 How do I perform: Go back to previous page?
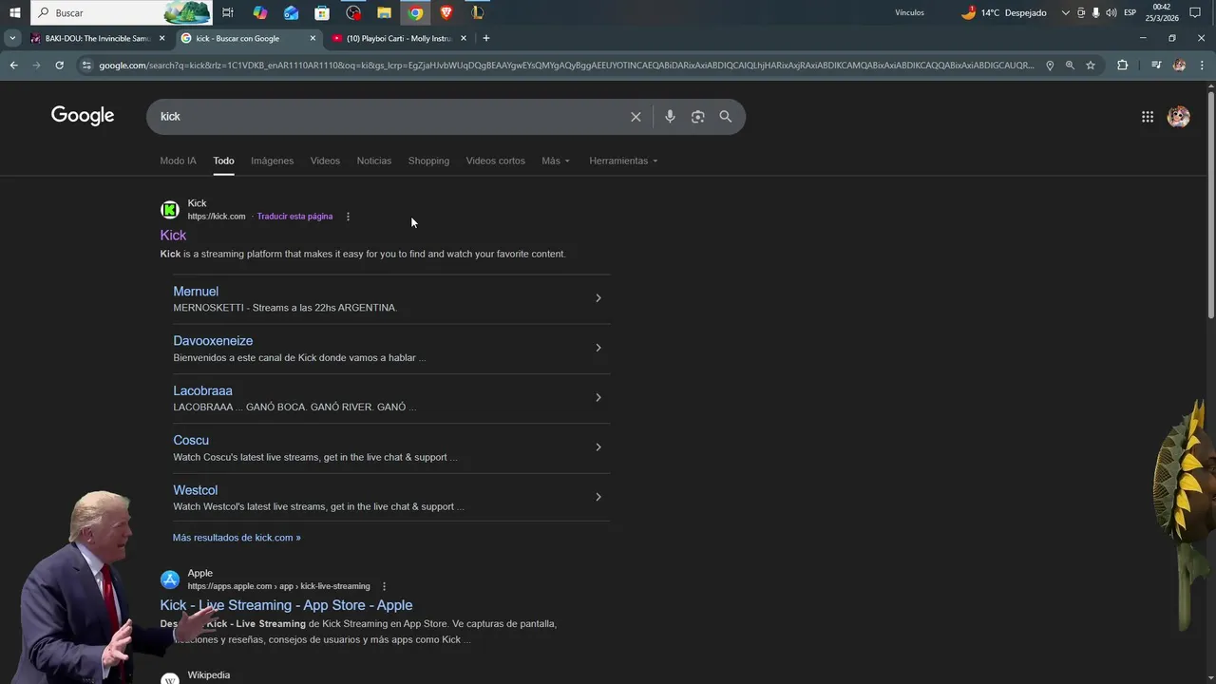[x=13, y=66]
